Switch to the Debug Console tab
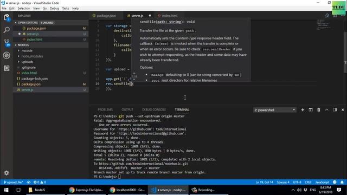The height and width of the screenshot is (195, 347). coord(154,109)
